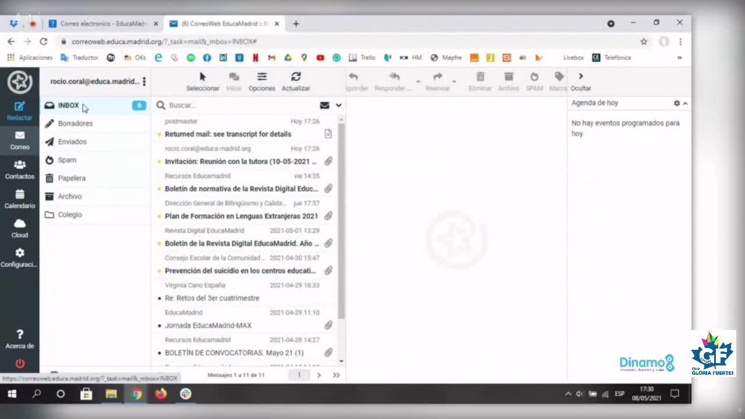Click the Eliminar trash button
Viewport: 745px width, 419px height.
pyautogui.click(x=480, y=81)
